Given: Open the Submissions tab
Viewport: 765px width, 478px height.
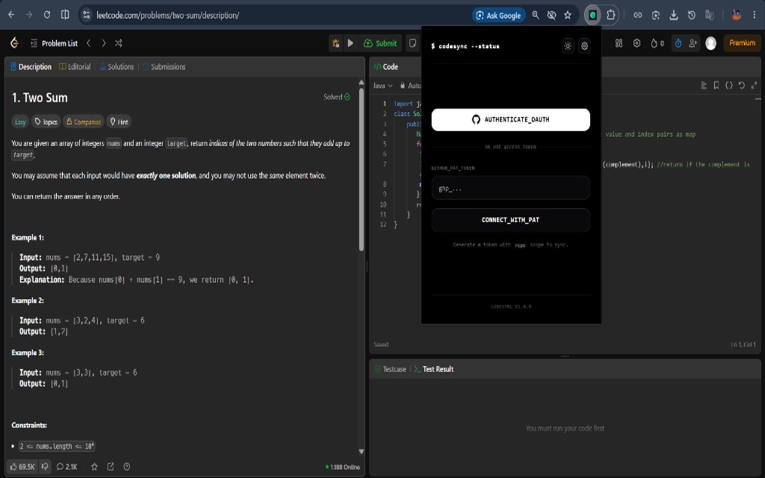Looking at the screenshot, I should coord(164,67).
